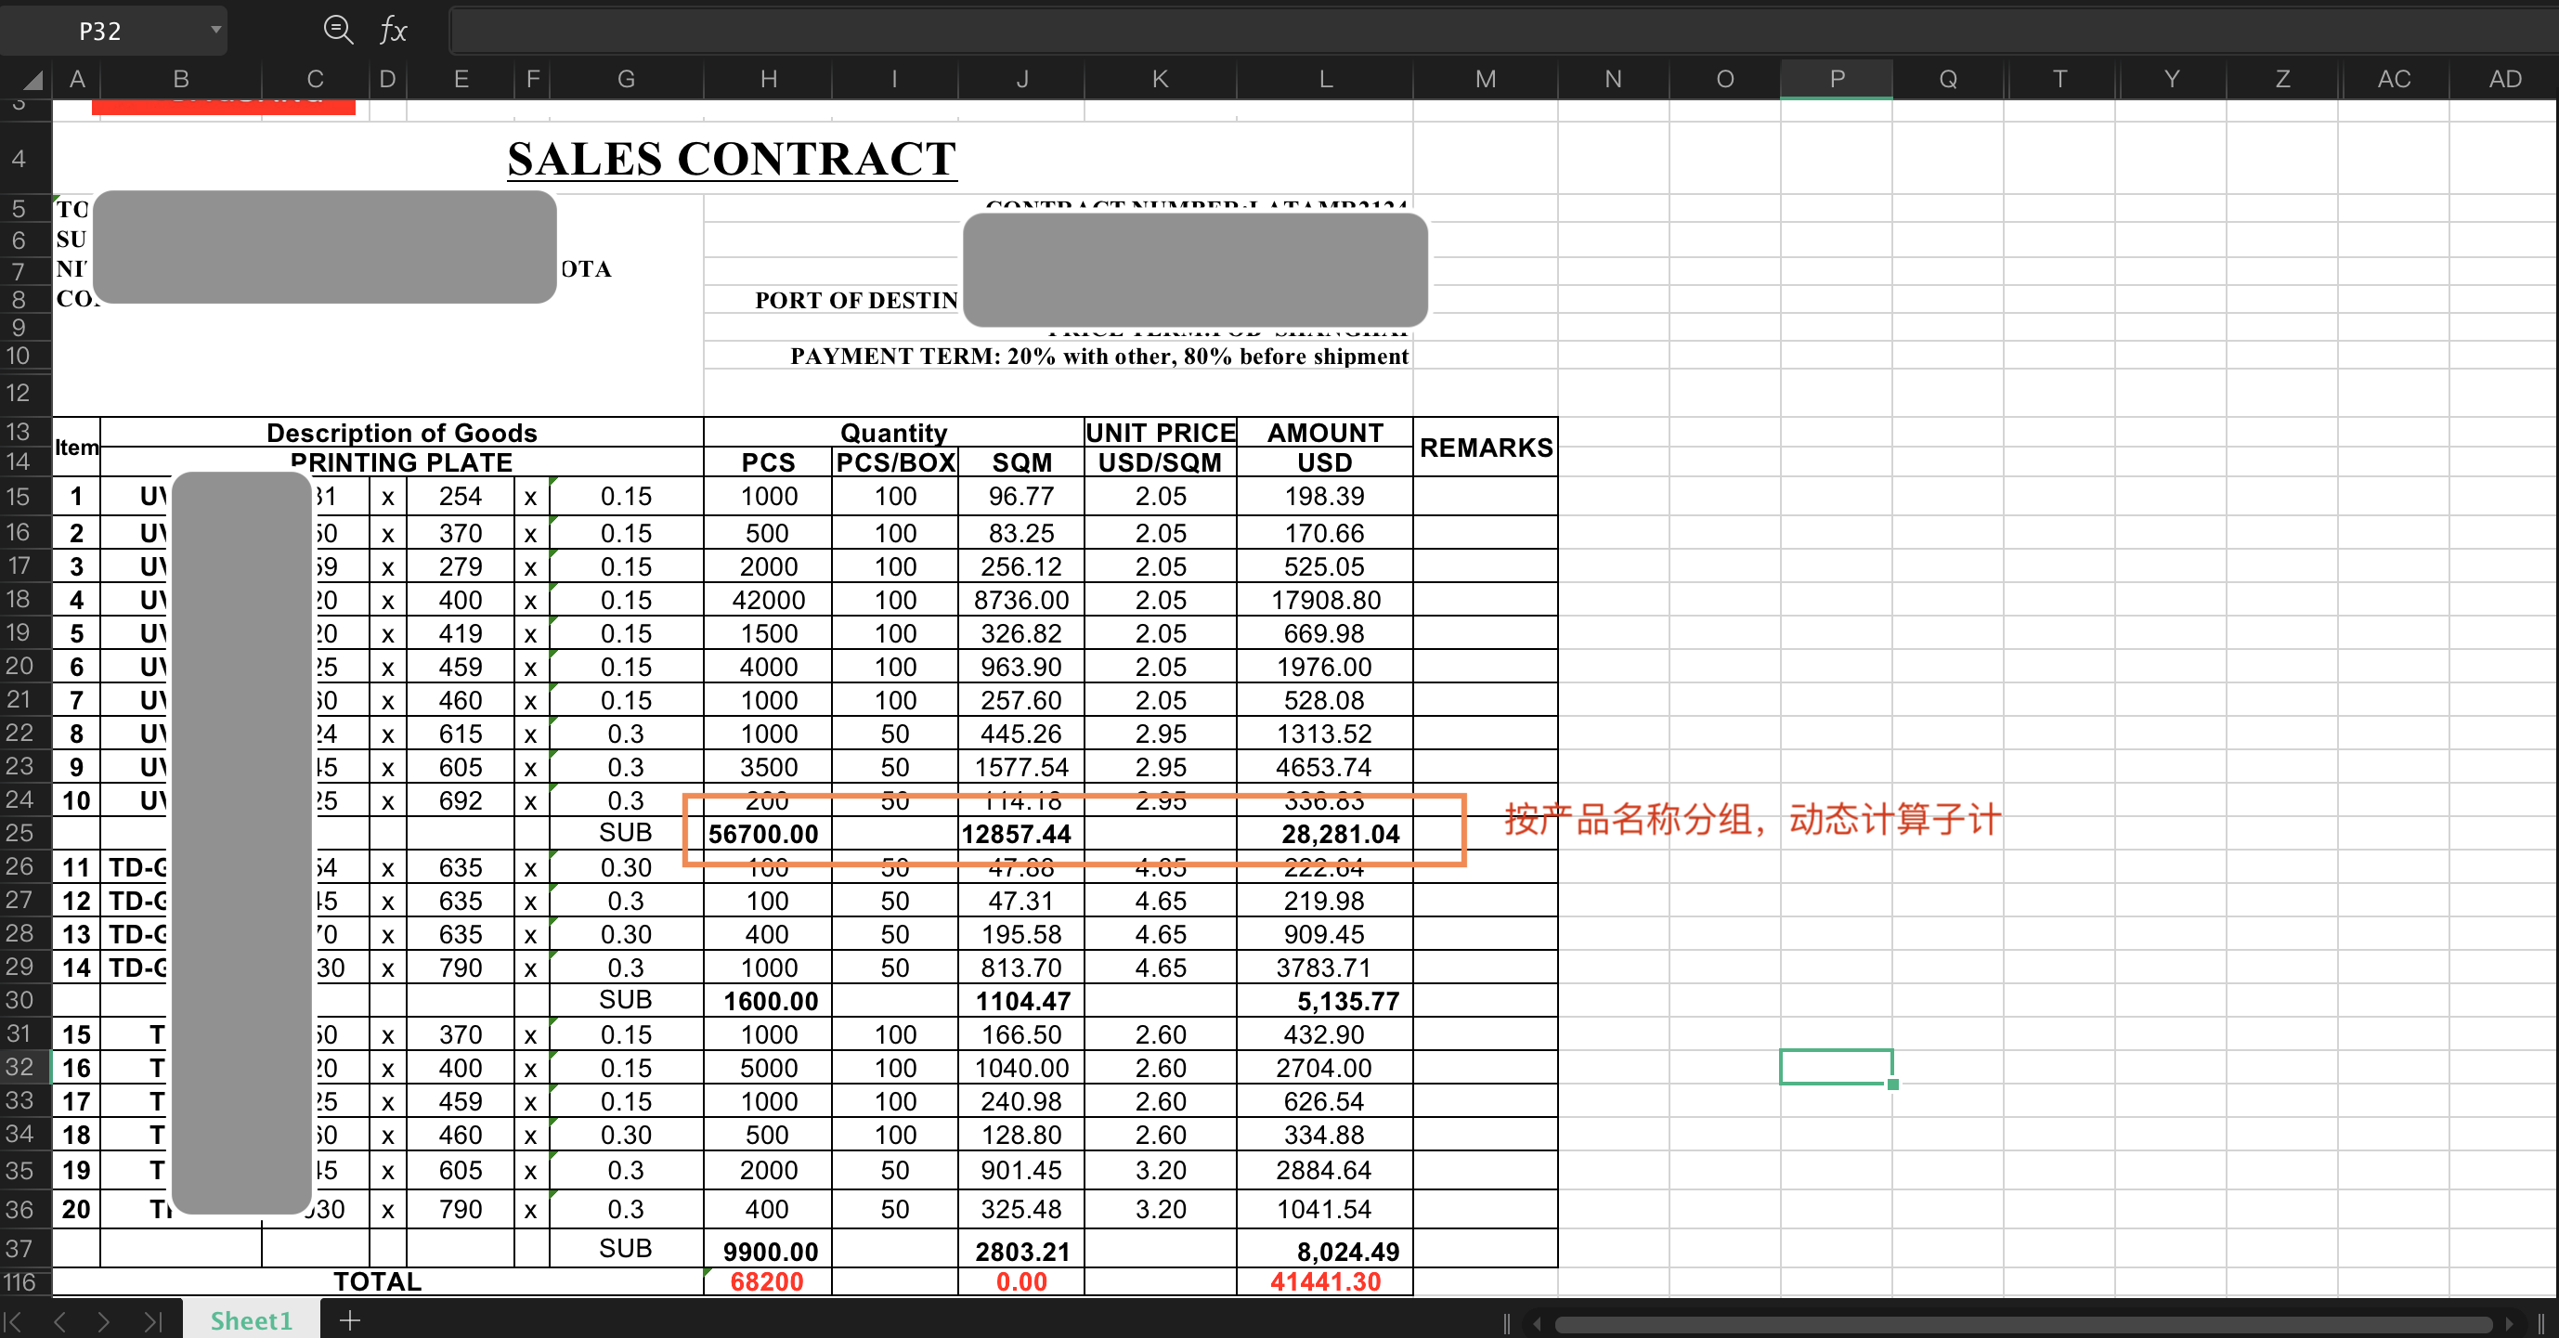Click next sheet navigation arrow
This screenshot has height=1338, width=2559.
tap(103, 1321)
